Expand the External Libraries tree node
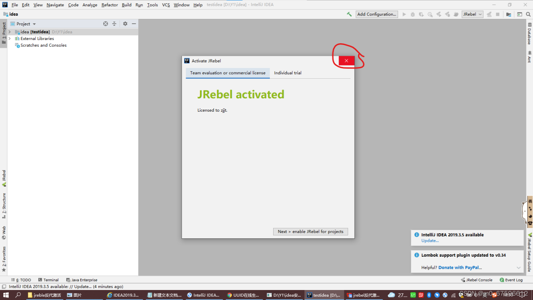The width and height of the screenshot is (533, 300). (10, 38)
